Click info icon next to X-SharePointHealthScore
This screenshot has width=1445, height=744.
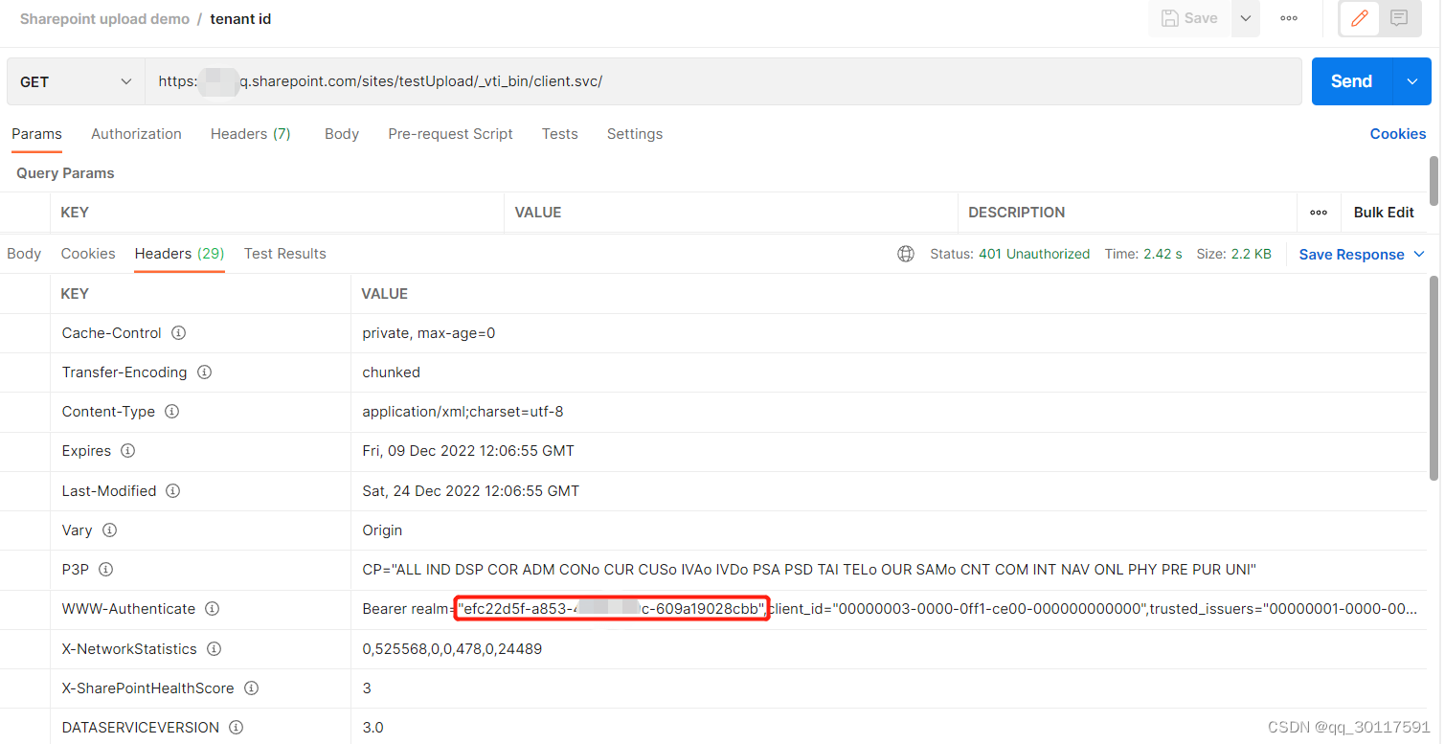[x=251, y=688]
